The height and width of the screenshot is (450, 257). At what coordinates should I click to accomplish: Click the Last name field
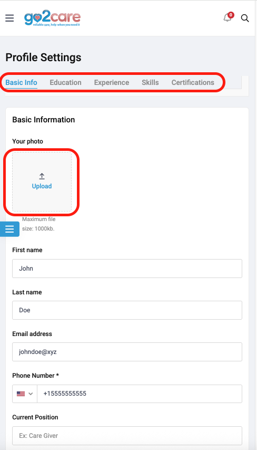[127, 310]
